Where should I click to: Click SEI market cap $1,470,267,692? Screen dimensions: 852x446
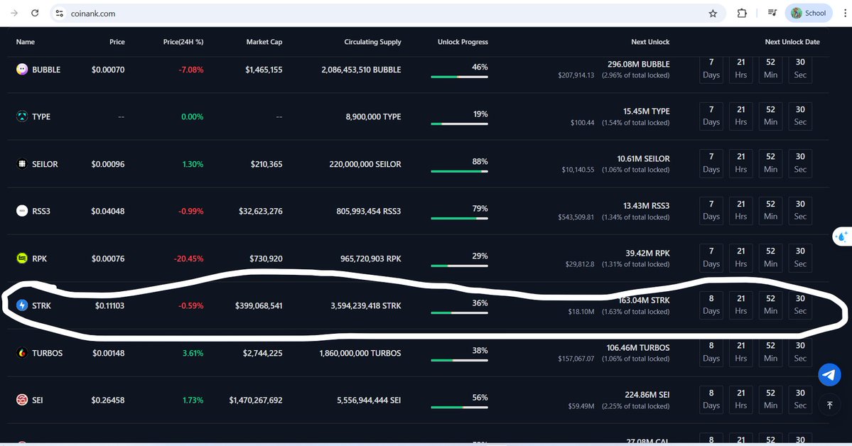[x=256, y=400]
